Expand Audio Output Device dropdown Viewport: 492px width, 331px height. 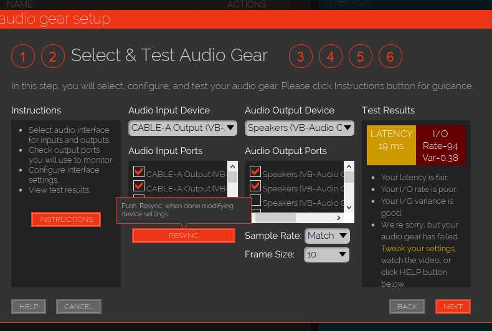tap(300, 128)
